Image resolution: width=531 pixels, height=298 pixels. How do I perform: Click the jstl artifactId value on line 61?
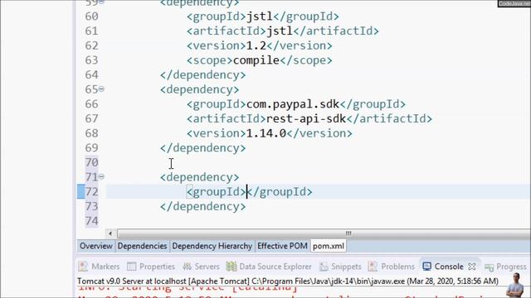coord(280,31)
